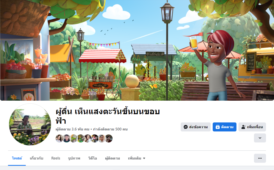Click the add-friend icon on เพิ่มเพื่อน
Viewport: 274px width, 170px height.
click(243, 127)
